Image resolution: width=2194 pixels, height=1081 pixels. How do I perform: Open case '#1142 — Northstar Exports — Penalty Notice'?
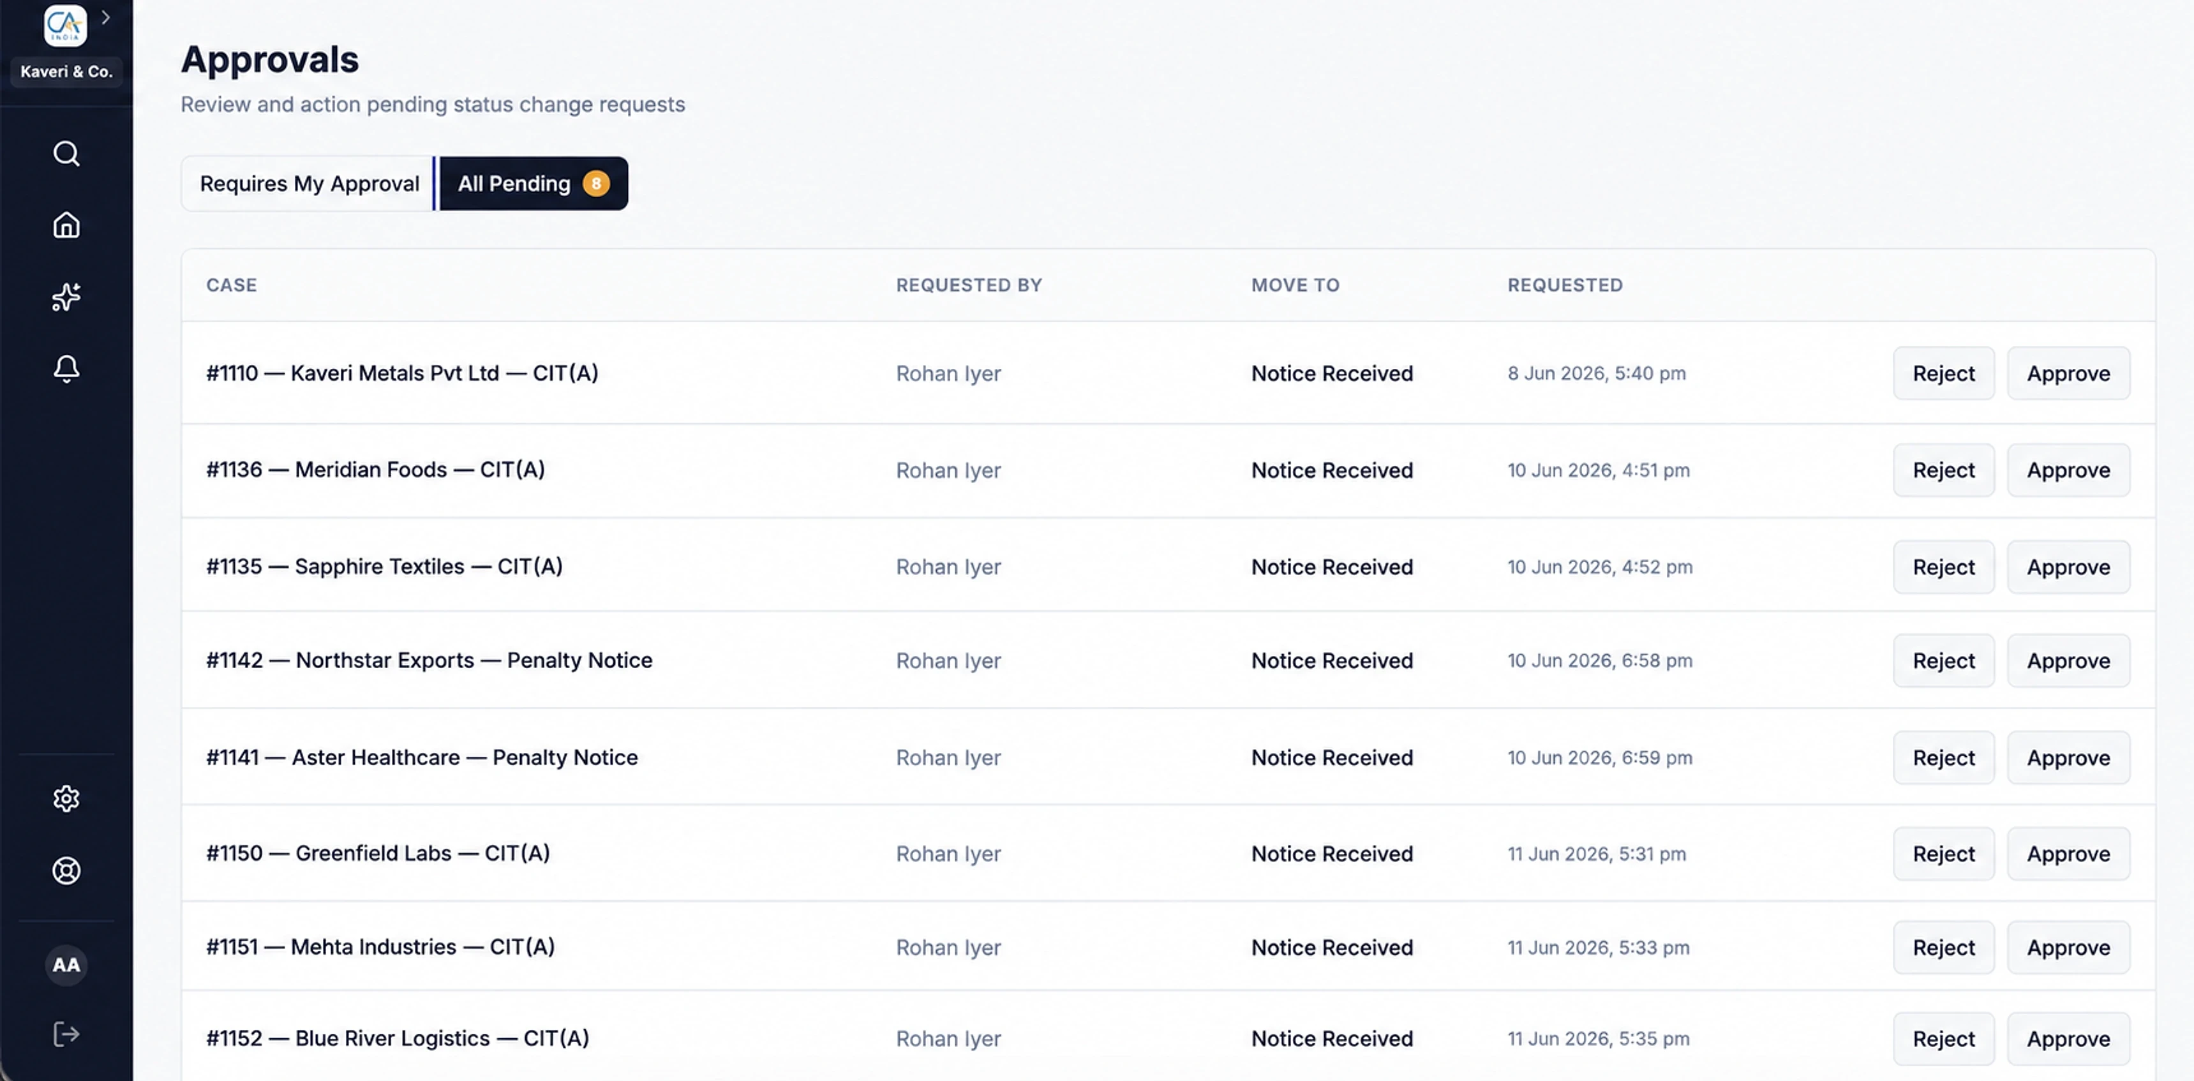[x=429, y=661]
